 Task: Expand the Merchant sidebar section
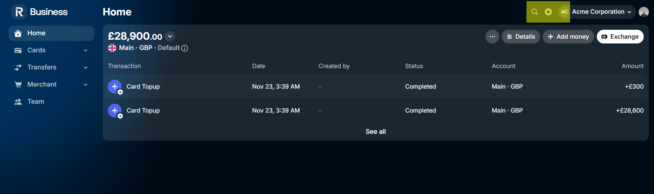86,85
